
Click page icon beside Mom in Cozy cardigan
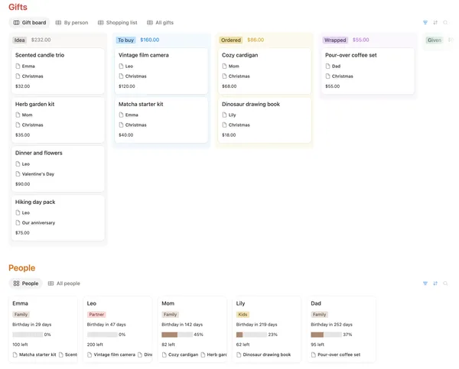point(224,66)
